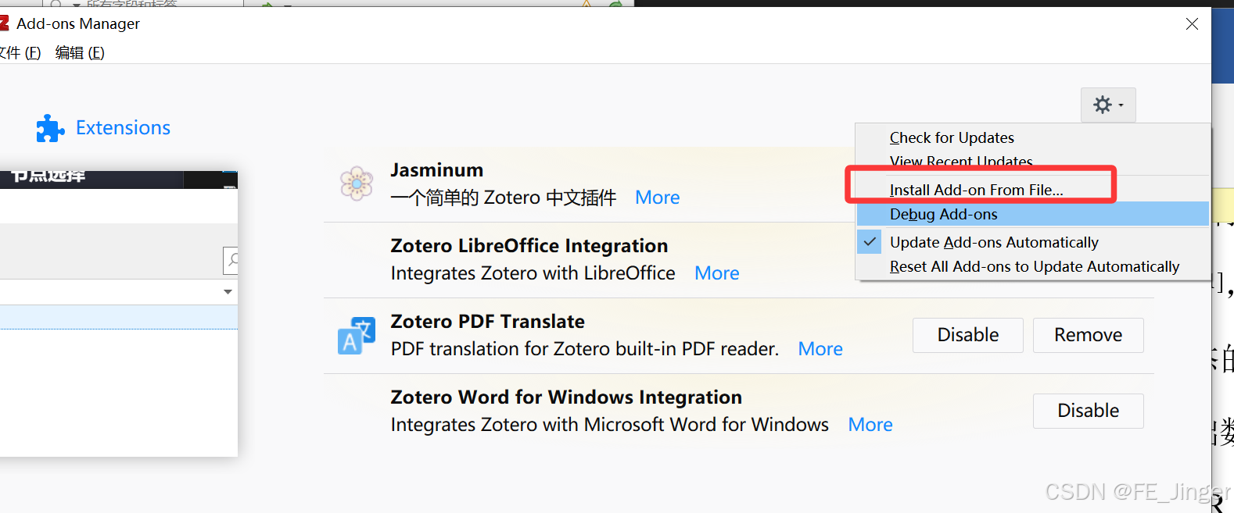Screen dimensions: 1234x513
Task: Disable Zotero Word for Windows Integration
Action: (x=1089, y=411)
